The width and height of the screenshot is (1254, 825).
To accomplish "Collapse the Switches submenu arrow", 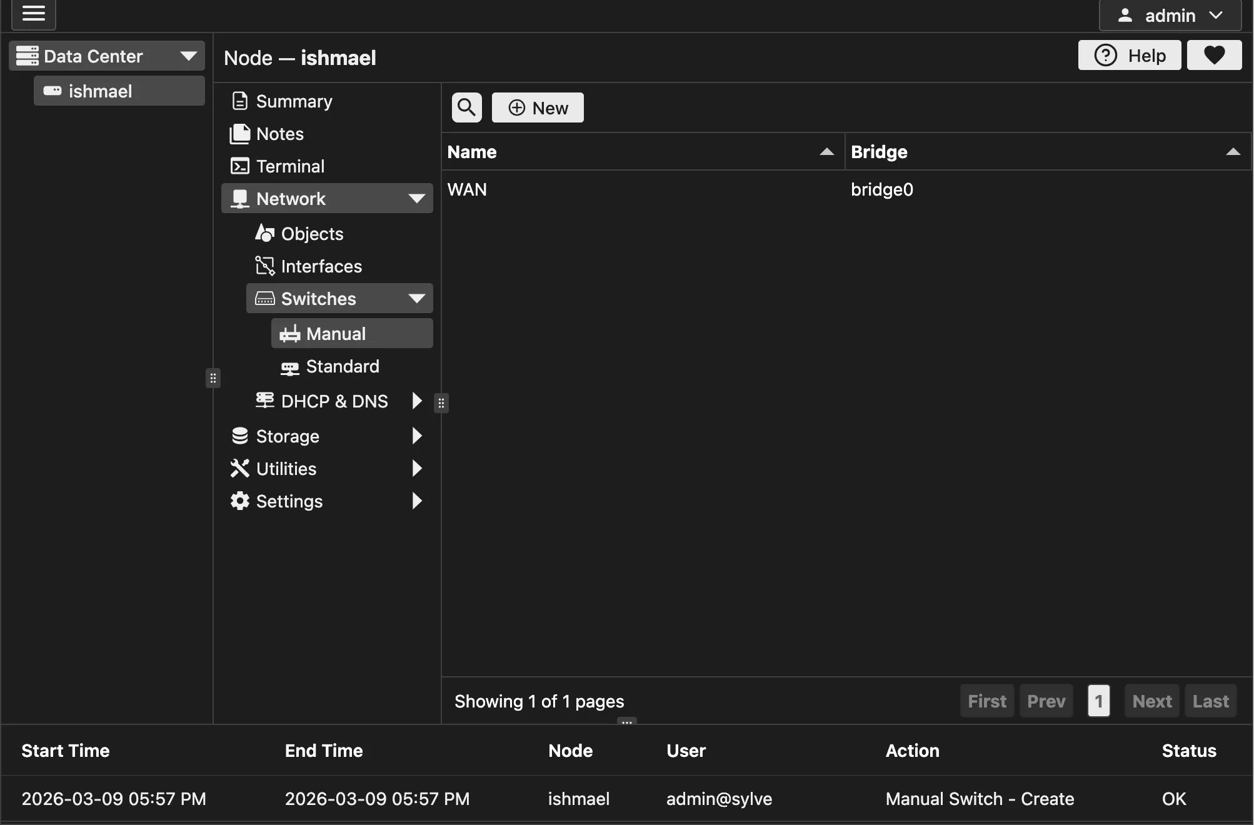I will click(416, 299).
